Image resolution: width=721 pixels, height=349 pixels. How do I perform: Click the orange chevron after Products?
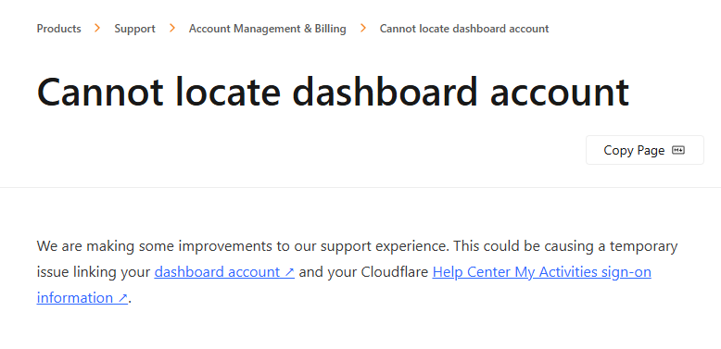point(97,29)
